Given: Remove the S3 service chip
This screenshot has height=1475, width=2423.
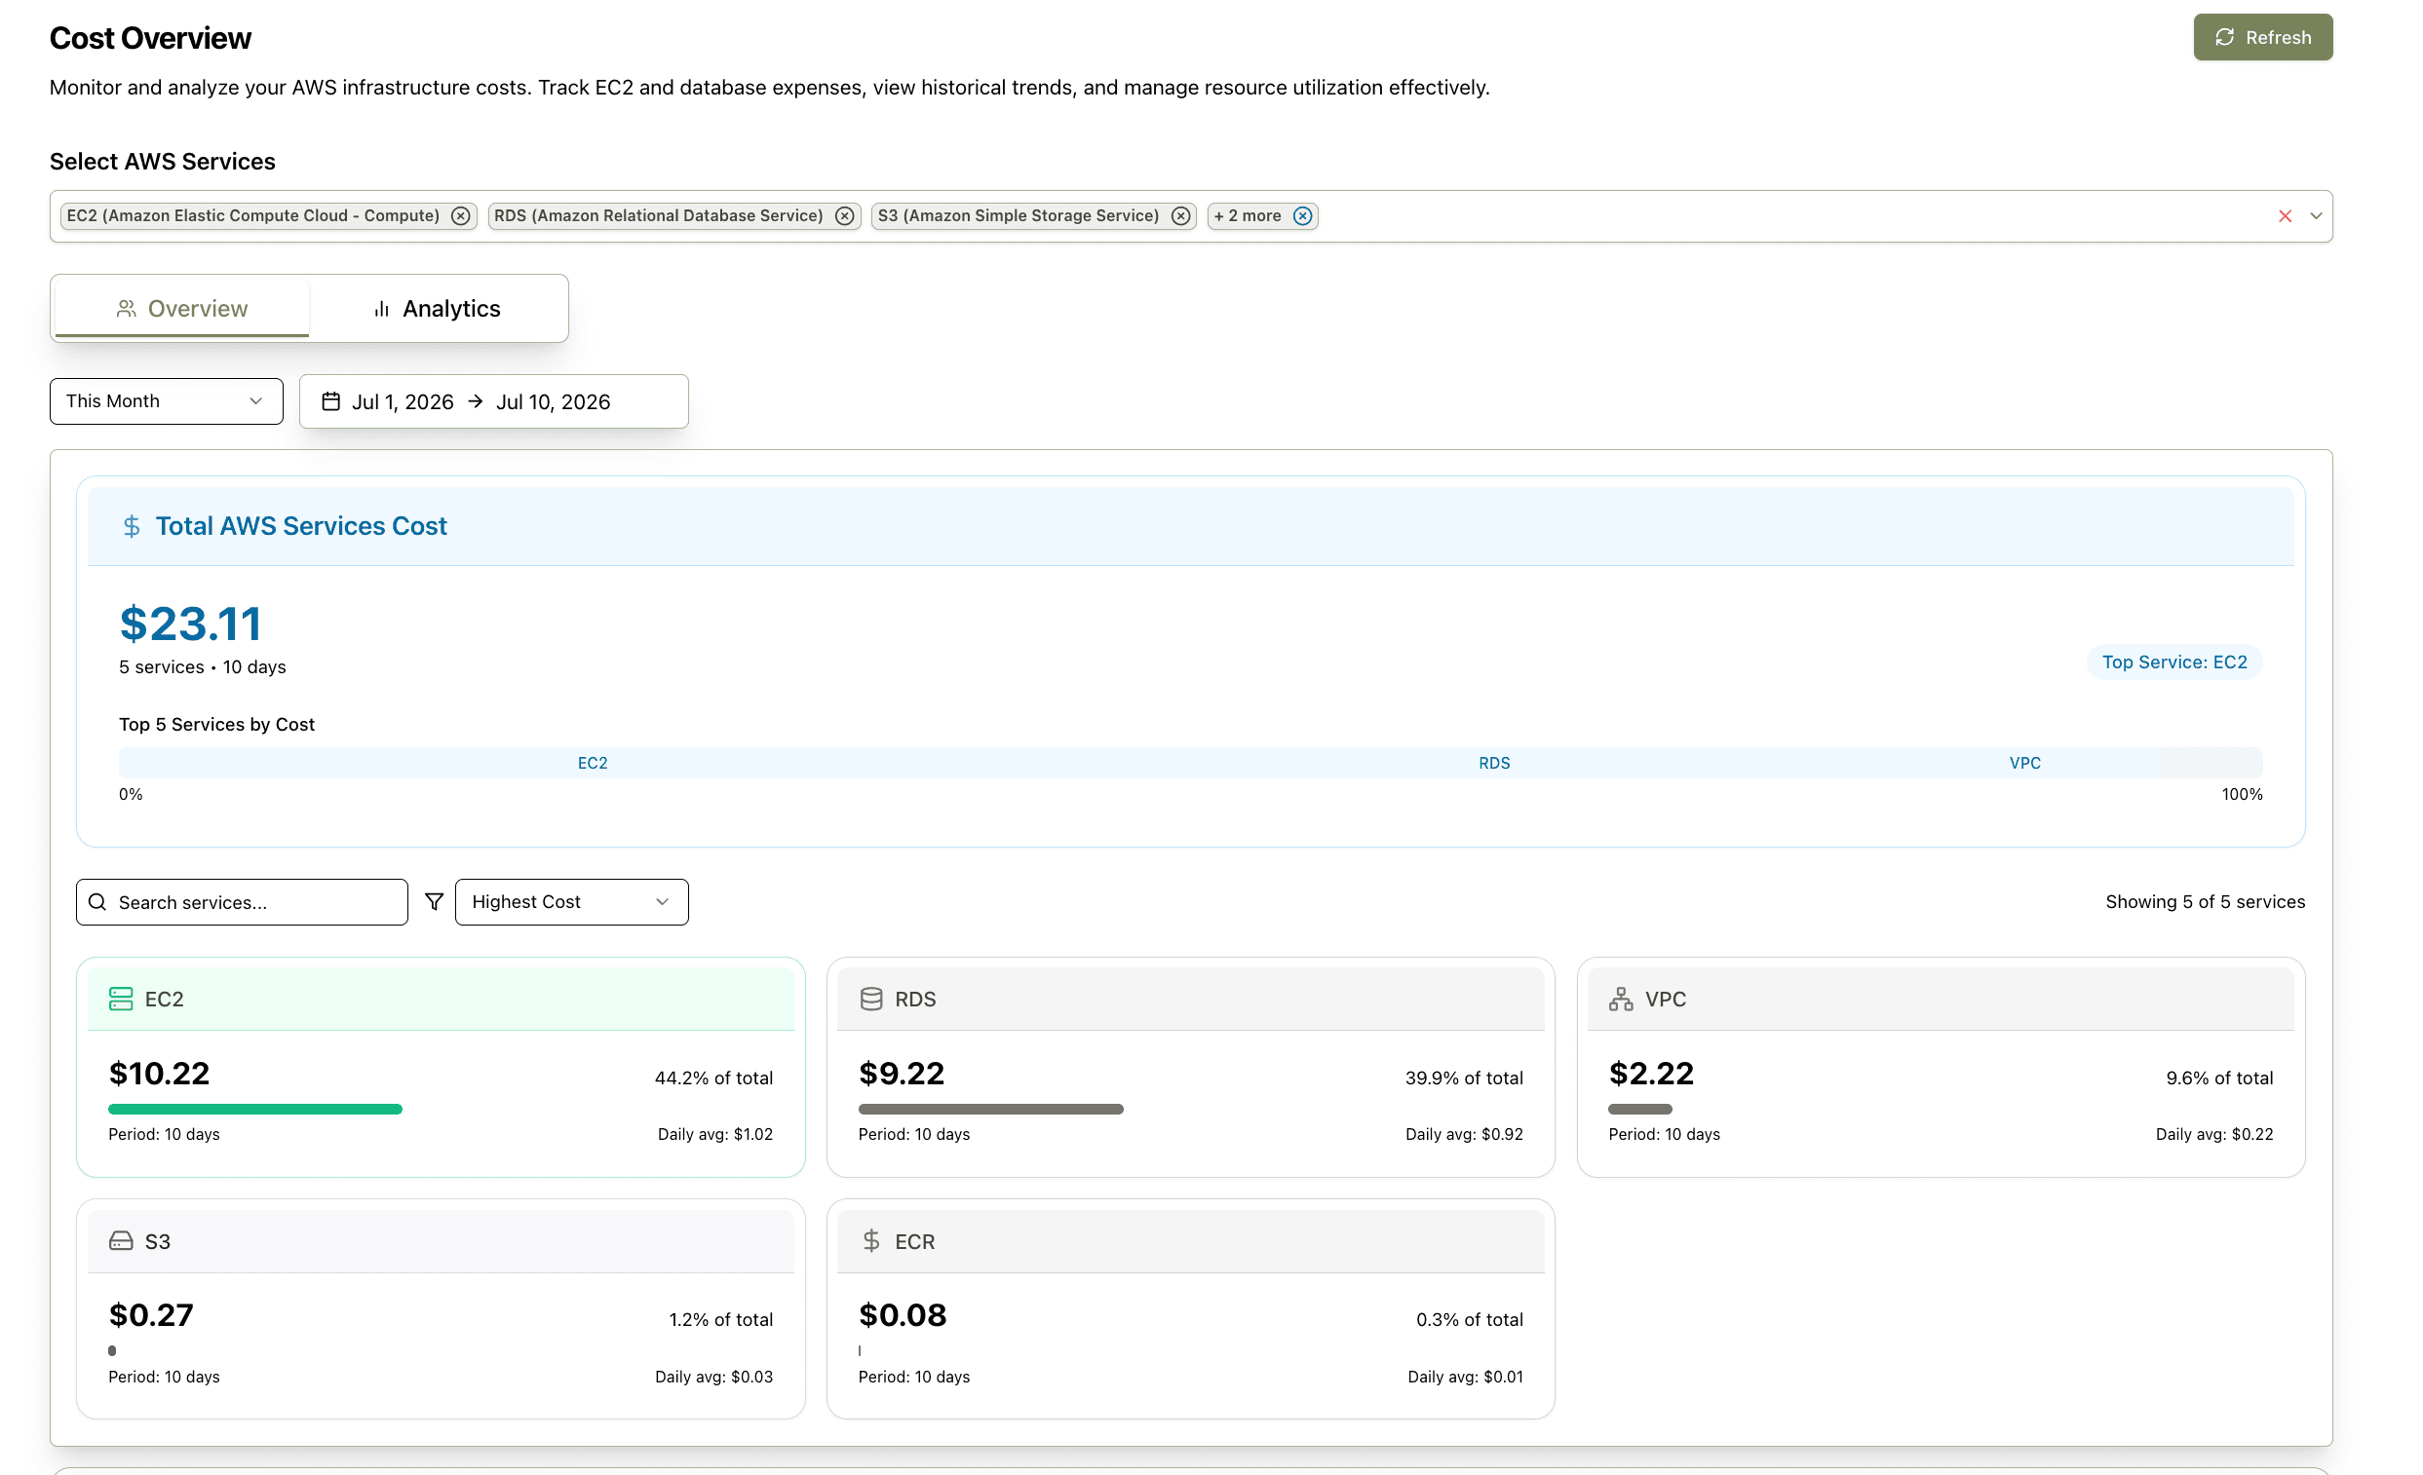Looking at the screenshot, I should (x=1181, y=216).
